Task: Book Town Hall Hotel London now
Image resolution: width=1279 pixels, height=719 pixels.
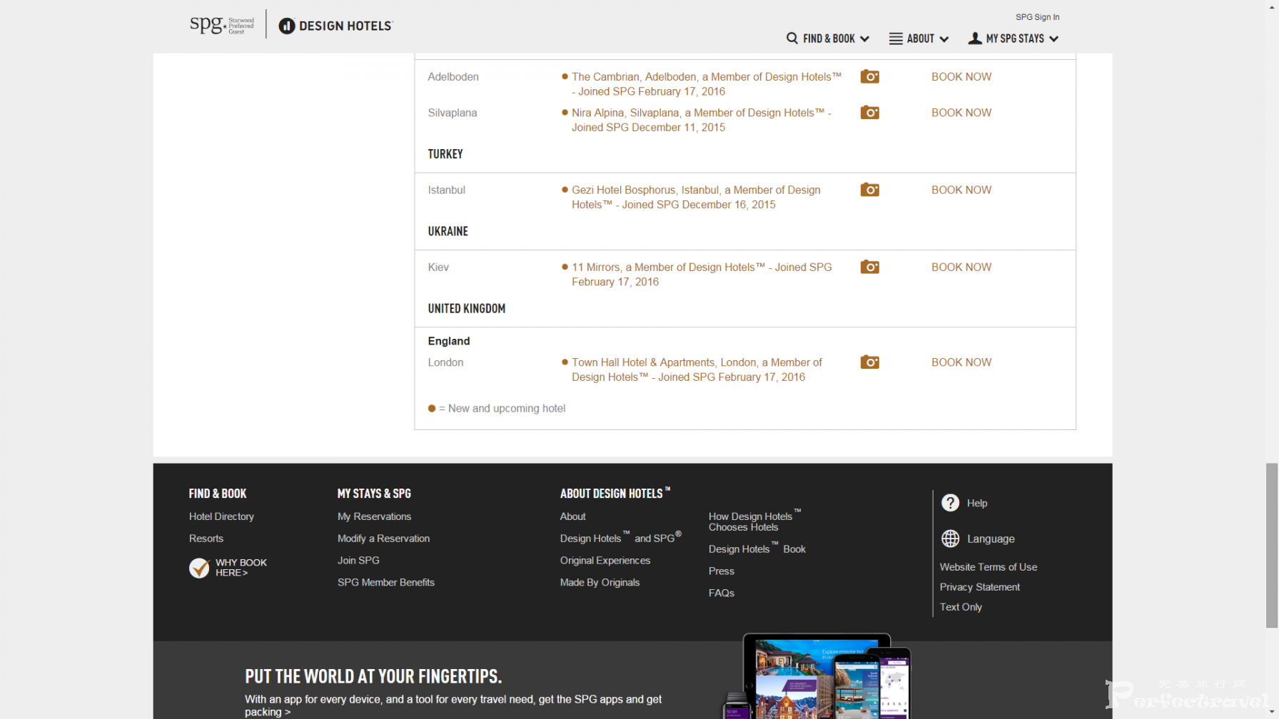Action: [x=961, y=362]
